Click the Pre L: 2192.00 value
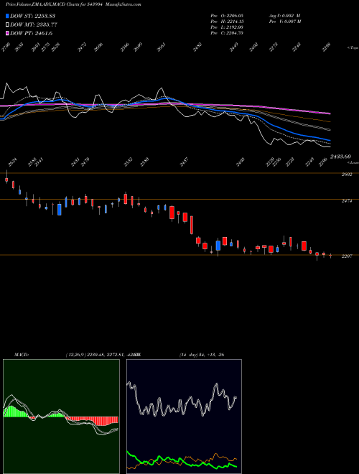This screenshot has height=474, width=359. (x=227, y=27)
